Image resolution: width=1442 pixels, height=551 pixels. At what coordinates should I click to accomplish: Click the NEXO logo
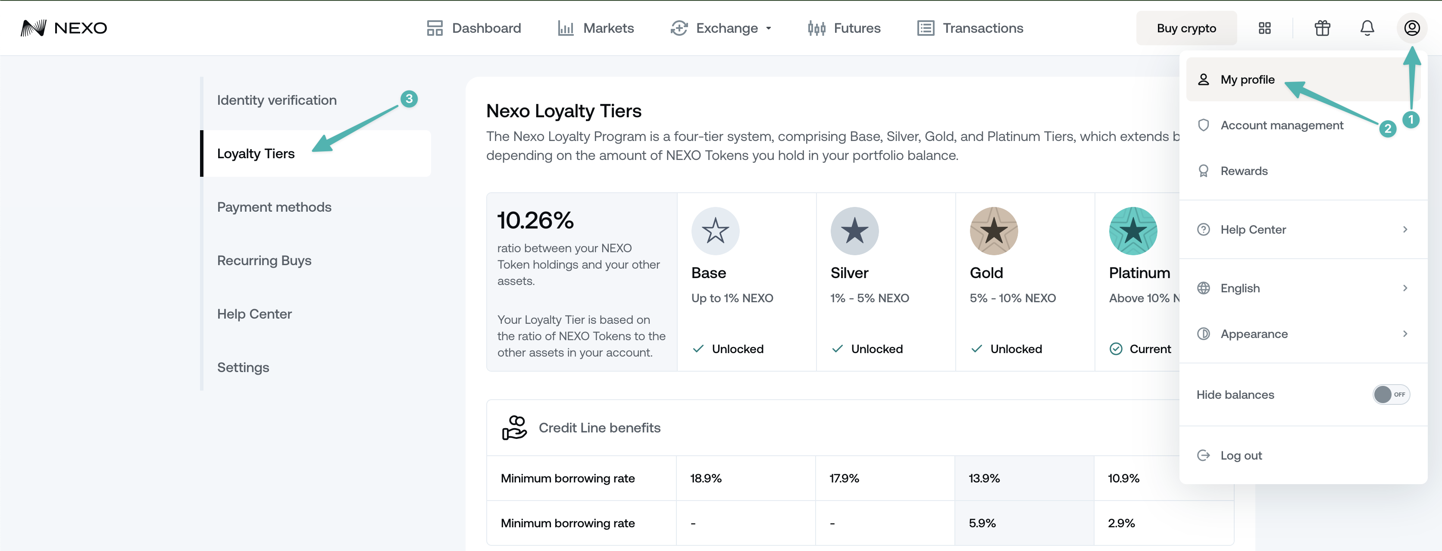(x=64, y=28)
